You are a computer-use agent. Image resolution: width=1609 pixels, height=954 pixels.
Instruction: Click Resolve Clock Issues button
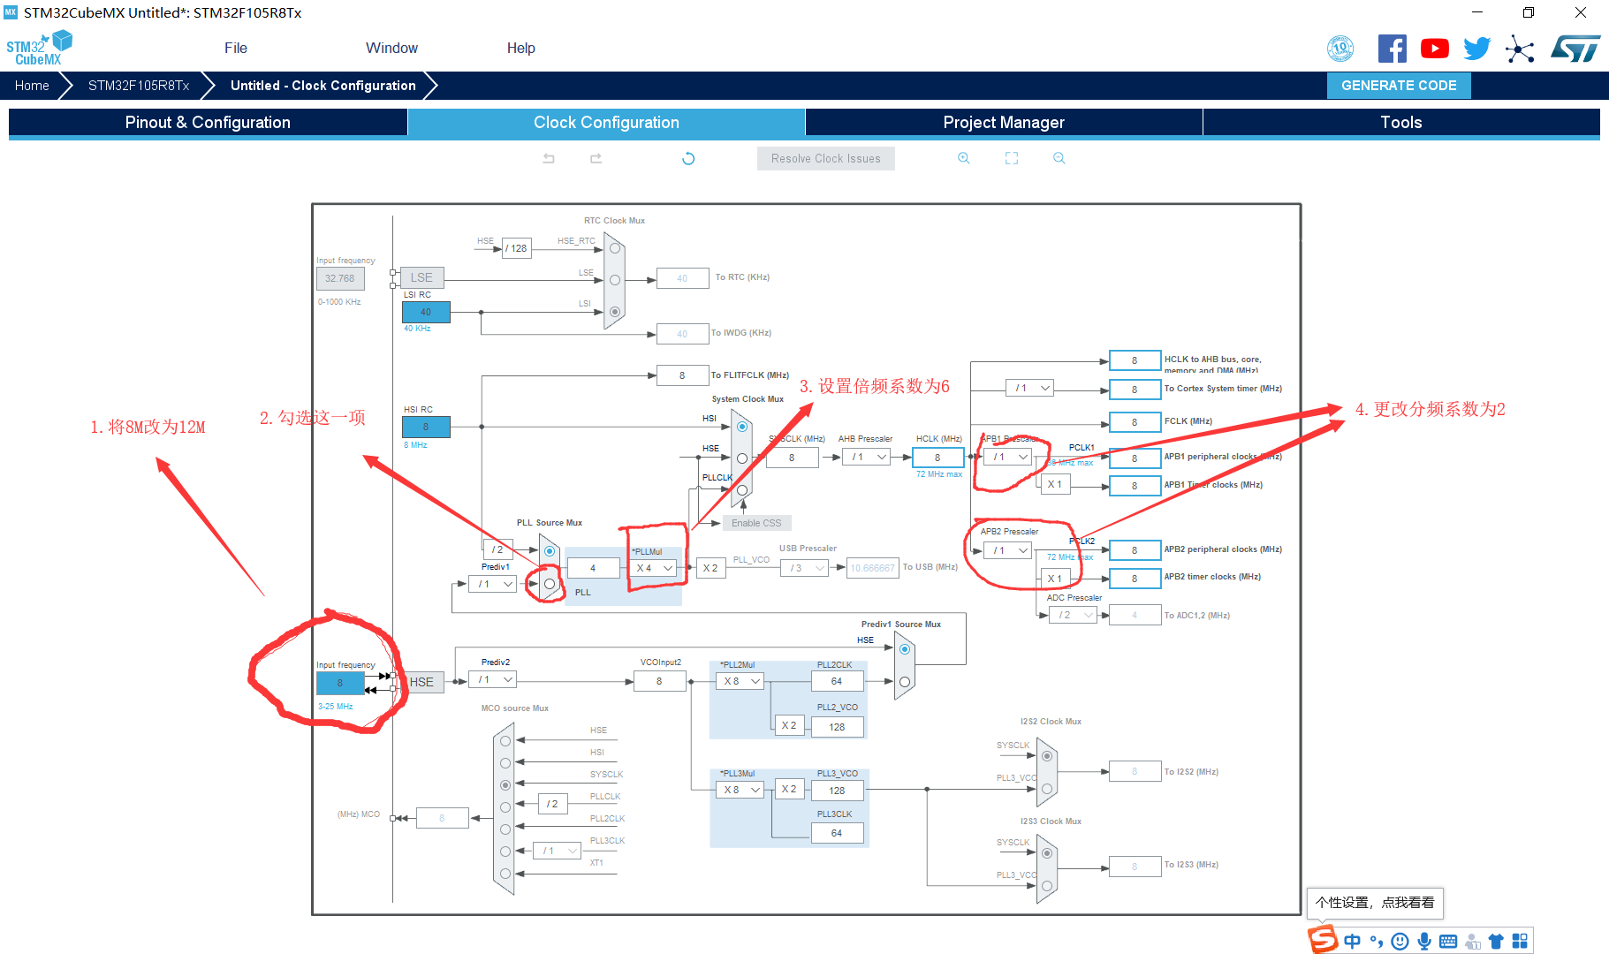pyautogui.click(x=826, y=158)
